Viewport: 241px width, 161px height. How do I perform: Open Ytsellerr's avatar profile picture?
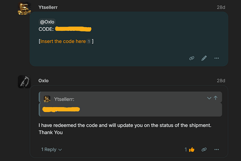[24, 8]
